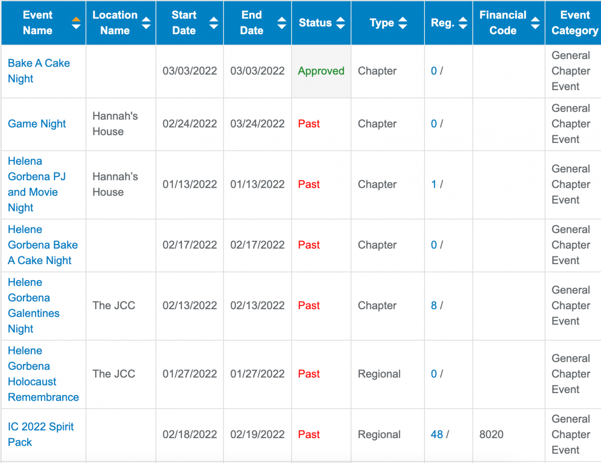601x463 pixels.
Task: Sort by Type using arrow icon
Action: [402, 23]
